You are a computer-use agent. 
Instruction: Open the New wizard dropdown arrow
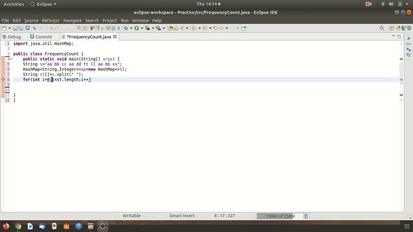pyautogui.click(x=10, y=28)
